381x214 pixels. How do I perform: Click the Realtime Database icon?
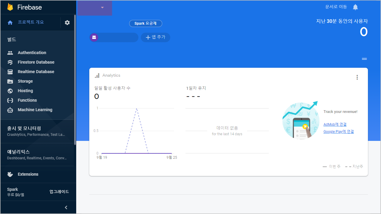(x=10, y=72)
